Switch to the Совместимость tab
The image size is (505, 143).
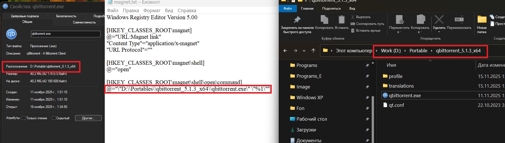pos(84,22)
